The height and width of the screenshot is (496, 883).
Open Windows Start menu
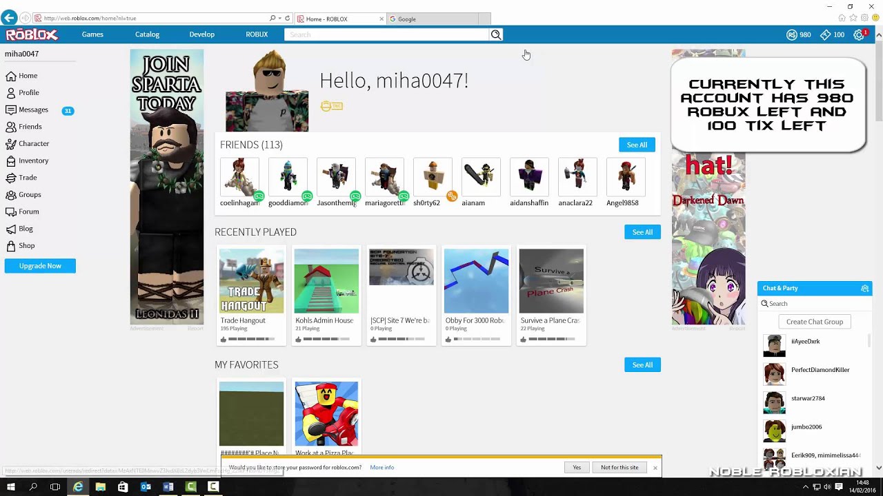tap(11, 487)
